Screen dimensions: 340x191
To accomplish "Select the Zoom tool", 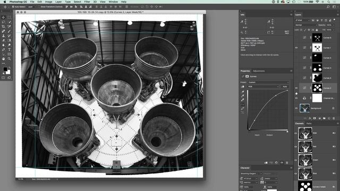I will click(9, 59).
